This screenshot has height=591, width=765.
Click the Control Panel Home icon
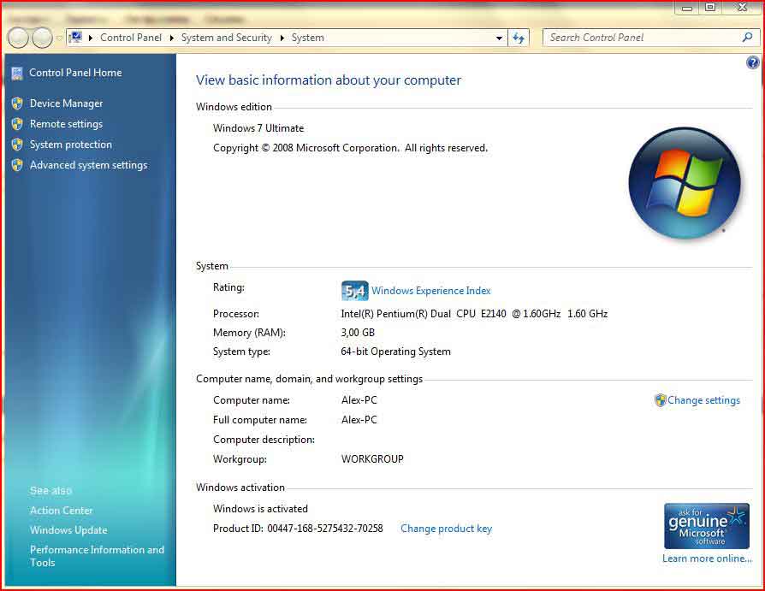click(x=17, y=74)
